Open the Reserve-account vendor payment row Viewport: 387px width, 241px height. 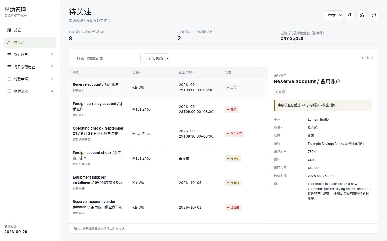tap(168, 207)
